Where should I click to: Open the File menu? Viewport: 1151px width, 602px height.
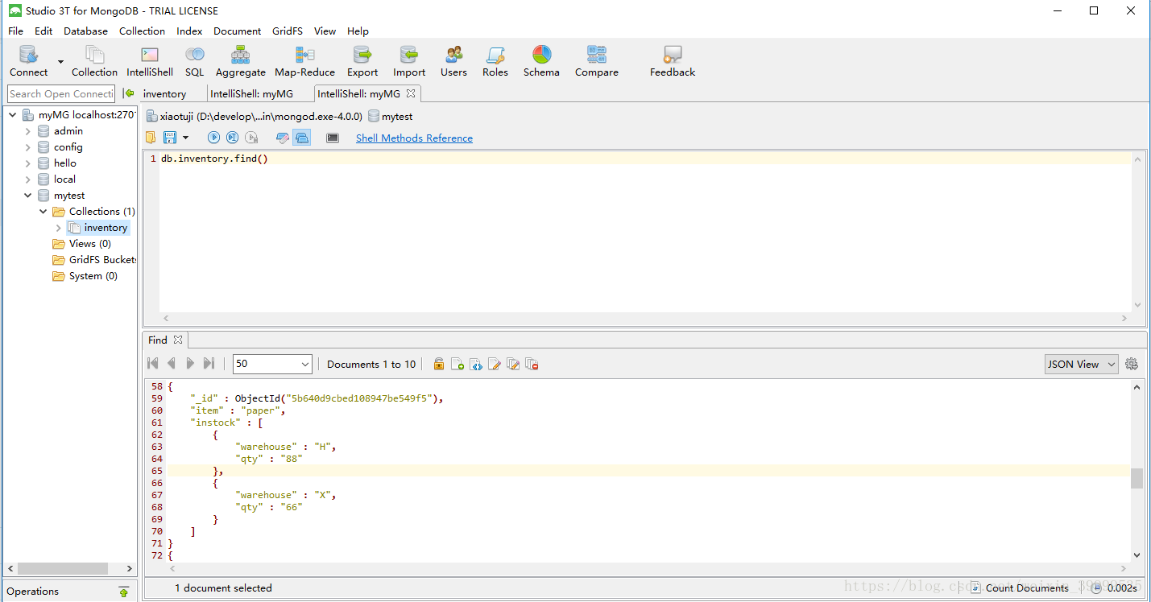[15, 31]
